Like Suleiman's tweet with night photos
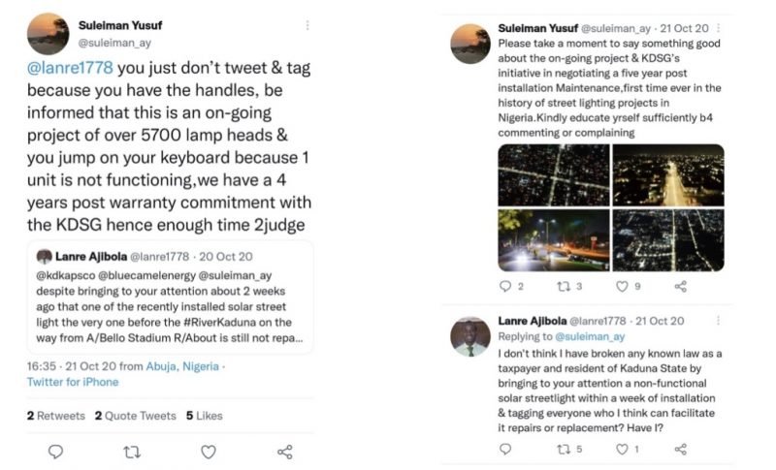Viewport: 776px width, 470px height. coord(622,286)
